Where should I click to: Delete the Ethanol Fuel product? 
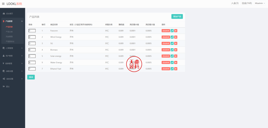pos(176,69)
